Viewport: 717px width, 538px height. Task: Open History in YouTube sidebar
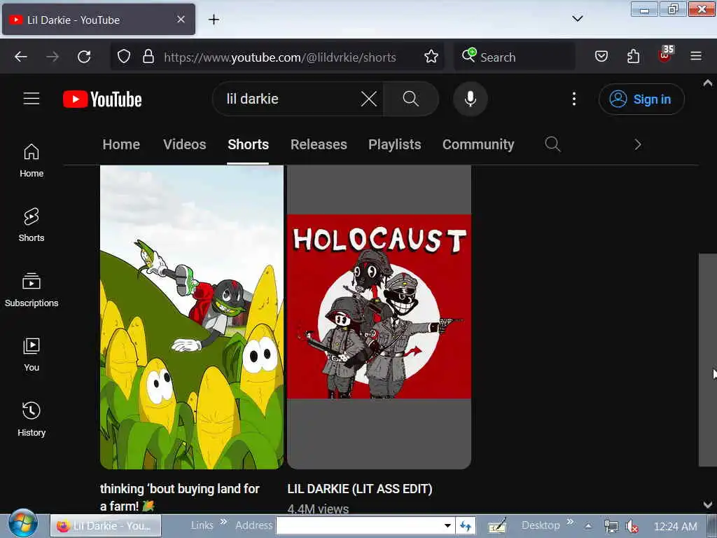(32, 420)
